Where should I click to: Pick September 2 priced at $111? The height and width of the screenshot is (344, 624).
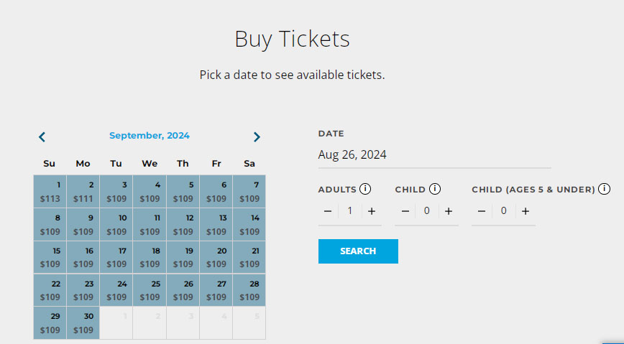[x=83, y=192]
